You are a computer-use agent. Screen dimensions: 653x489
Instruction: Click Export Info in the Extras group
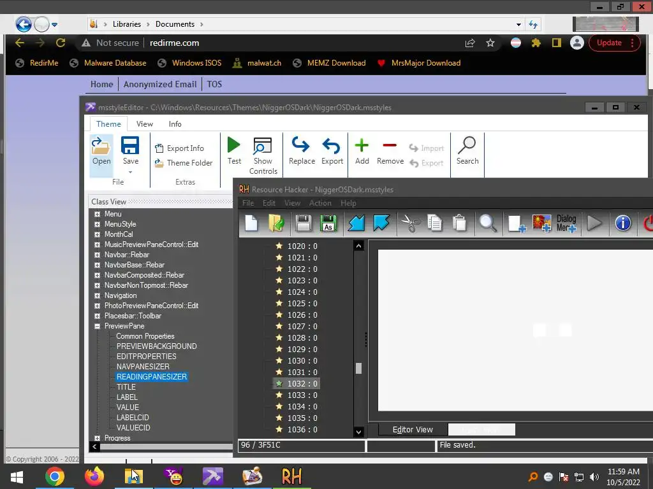[179, 148]
